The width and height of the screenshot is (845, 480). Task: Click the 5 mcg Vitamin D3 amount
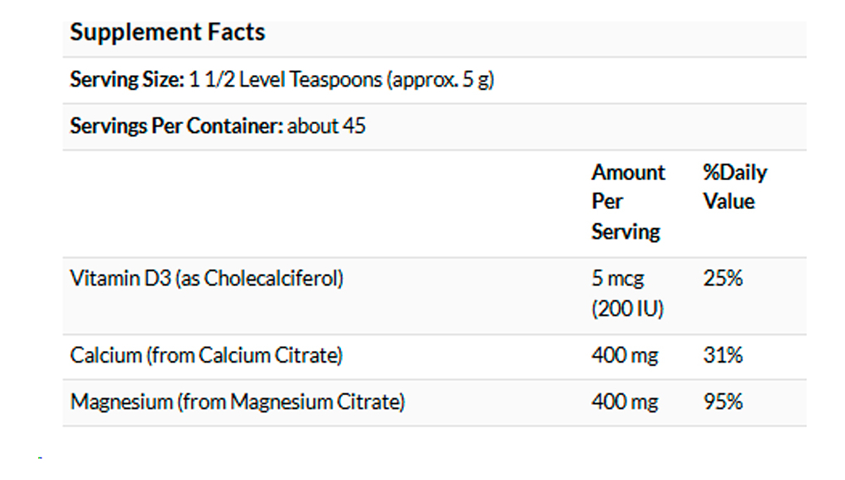tap(617, 278)
